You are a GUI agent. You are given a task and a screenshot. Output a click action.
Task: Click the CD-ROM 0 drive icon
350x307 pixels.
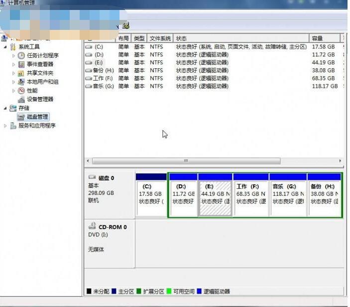pyautogui.click(x=92, y=226)
